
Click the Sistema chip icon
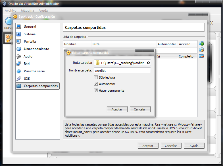click(19, 34)
